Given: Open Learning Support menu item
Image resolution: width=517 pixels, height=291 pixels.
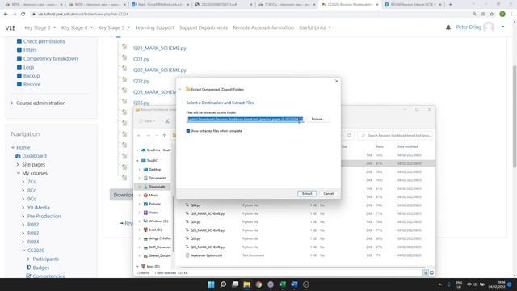Looking at the screenshot, I should 154,27.
